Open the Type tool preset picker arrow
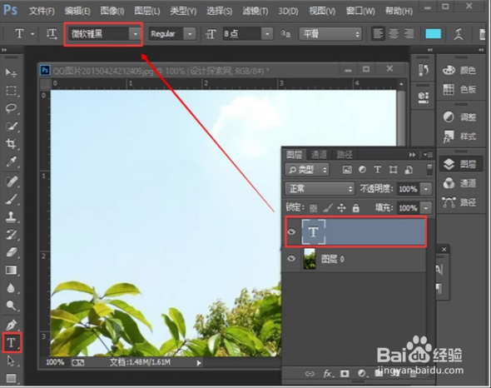This screenshot has height=388, width=491. (x=32, y=33)
